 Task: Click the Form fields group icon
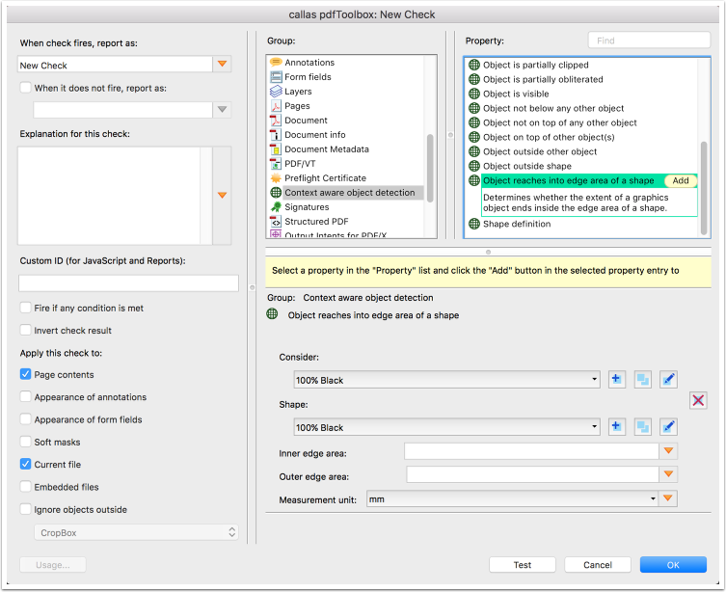(x=276, y=77)
